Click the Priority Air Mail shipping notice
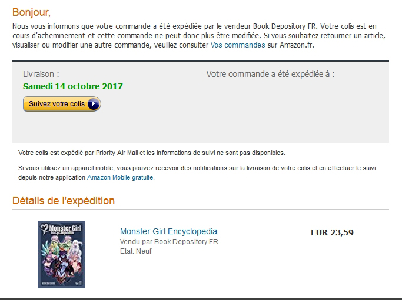Image resolution: width=402 pixels, height=300 pixels. coord(151,153)
